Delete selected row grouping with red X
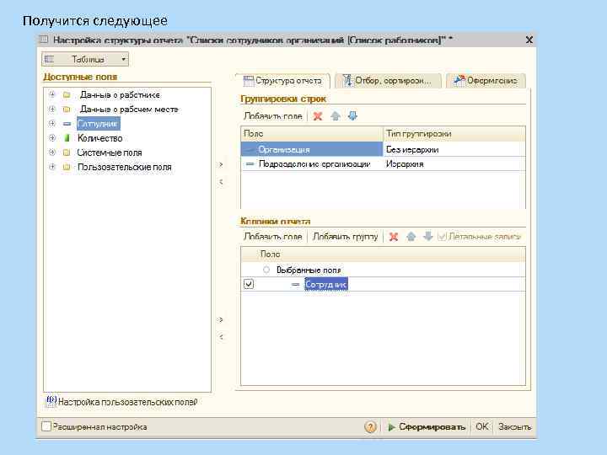 coord(318,116)
